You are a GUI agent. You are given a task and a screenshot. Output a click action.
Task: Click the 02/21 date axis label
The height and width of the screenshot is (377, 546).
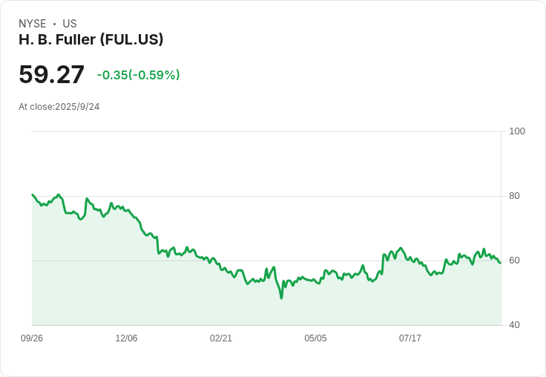click(221, 338)
